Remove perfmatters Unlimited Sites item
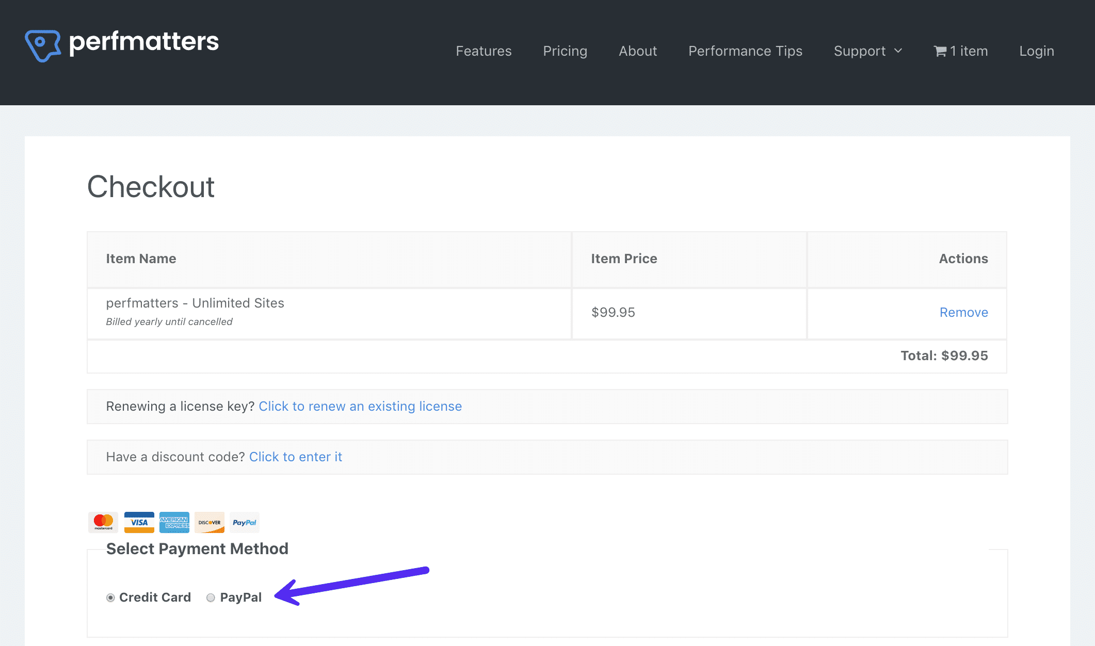 pos(963,312)
